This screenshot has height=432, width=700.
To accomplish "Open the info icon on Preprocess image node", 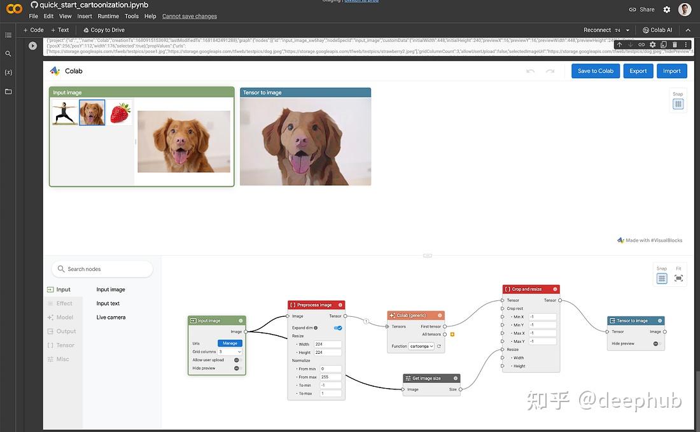I will pyautogui.click(x=340, y=305).
